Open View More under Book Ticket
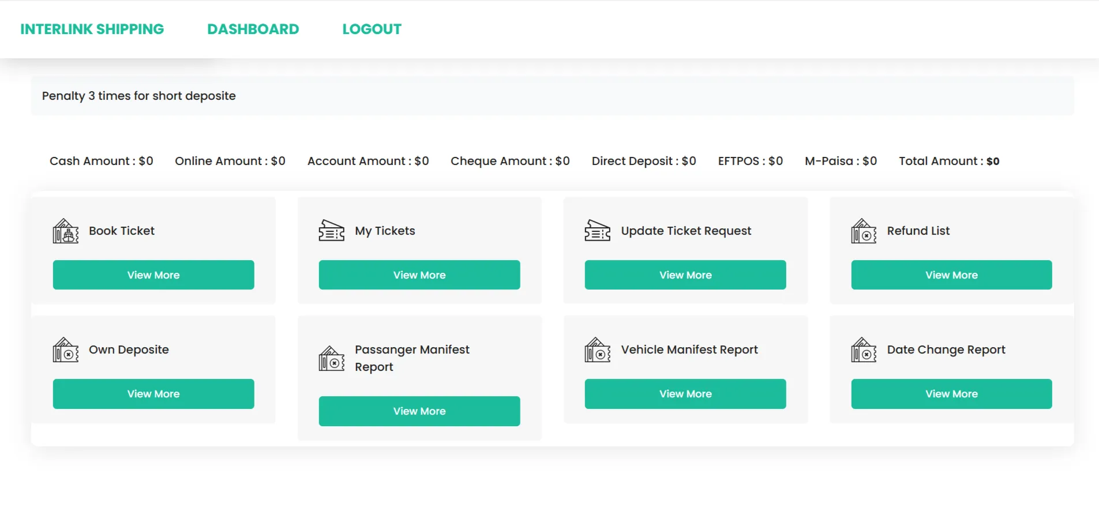Viewport: 1099px width, 530px height. point(153,275)
